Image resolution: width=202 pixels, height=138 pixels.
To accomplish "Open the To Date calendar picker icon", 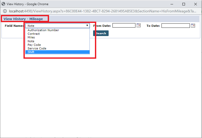I will pos(193,25).
